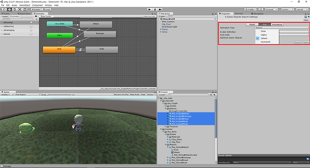Image resolution: width=310 pixels, height=168 pixels.
Task: Click the Apply button in Inspector
Action: click(x=306, y=42)
